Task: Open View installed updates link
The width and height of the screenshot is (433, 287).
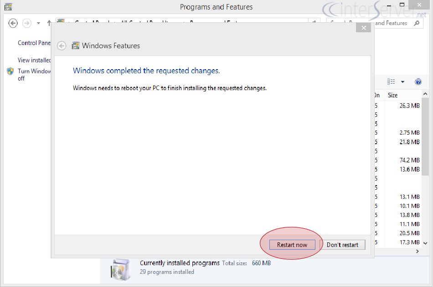Action: pos(34,60)
